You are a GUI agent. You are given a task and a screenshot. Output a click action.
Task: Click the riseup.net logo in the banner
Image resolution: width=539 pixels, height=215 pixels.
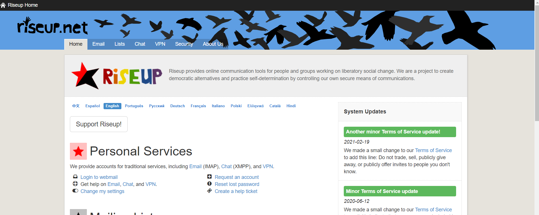tap(52, 26)
